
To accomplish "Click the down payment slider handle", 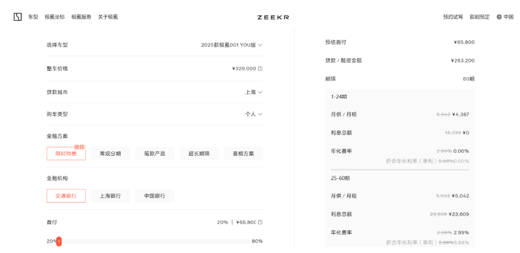I will pyautogui.click(x=59, y=241).
